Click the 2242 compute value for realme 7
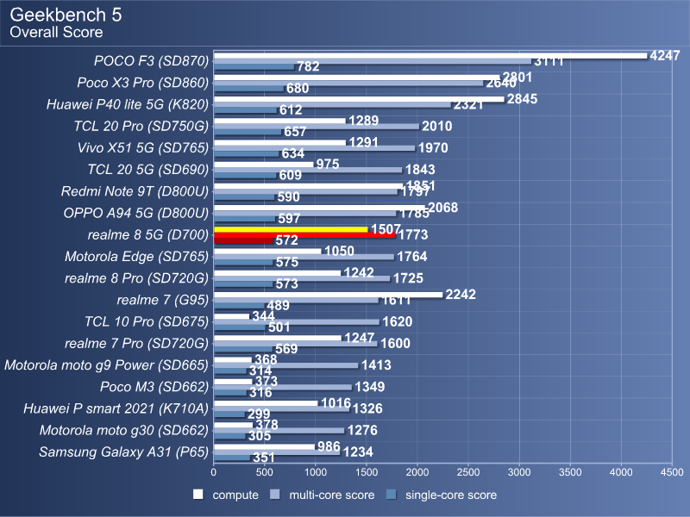Viewport: 690px width, 517px height. (461, 295)
